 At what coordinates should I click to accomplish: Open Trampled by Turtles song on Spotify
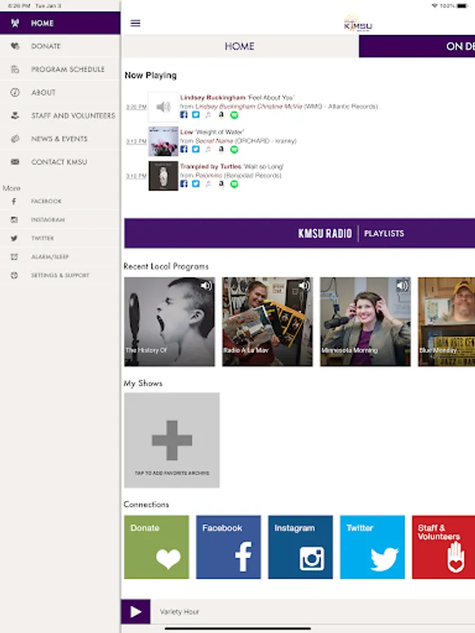coord(234,184)
